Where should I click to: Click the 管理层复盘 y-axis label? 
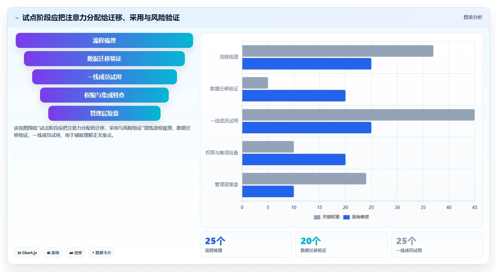(x=226, y=185)
